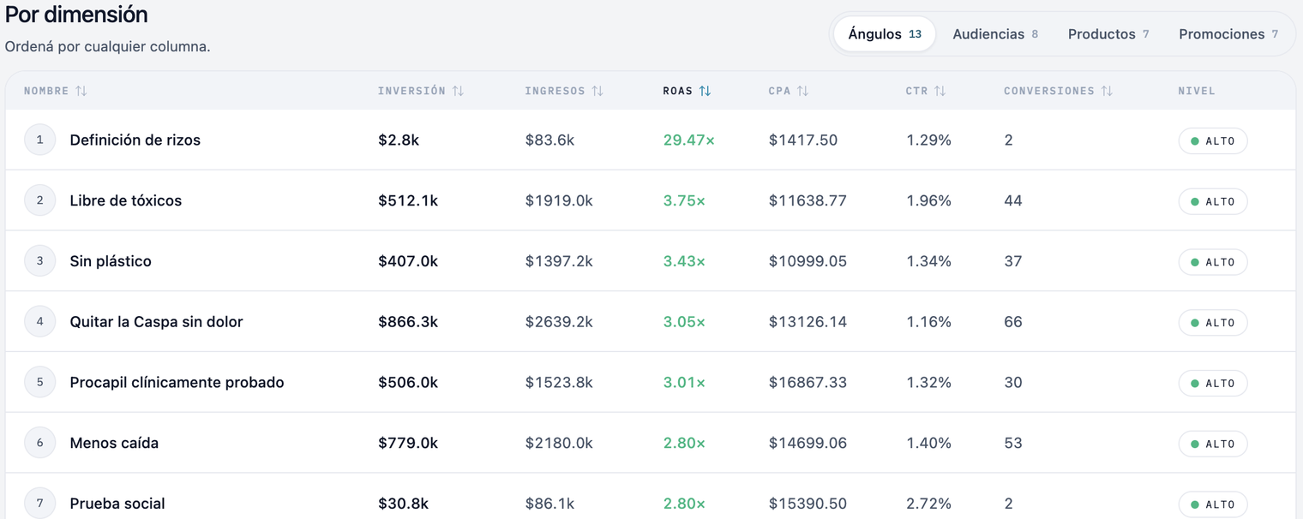Sort by the Conversiones column arrows icon

pyautogui.click(x=1107, y=91)
